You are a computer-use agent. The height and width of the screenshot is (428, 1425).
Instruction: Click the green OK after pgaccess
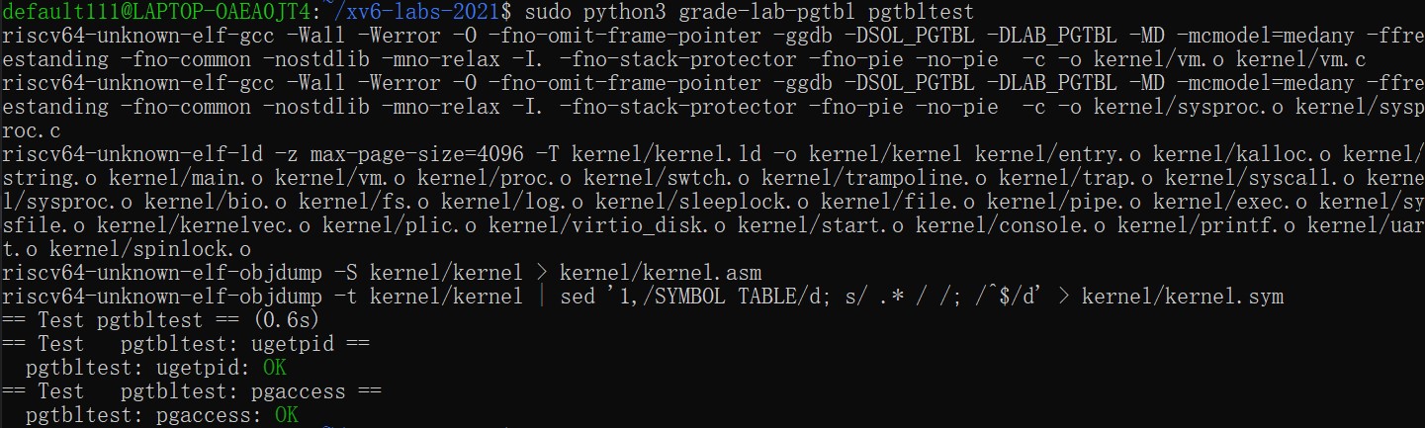pos(287,415)
